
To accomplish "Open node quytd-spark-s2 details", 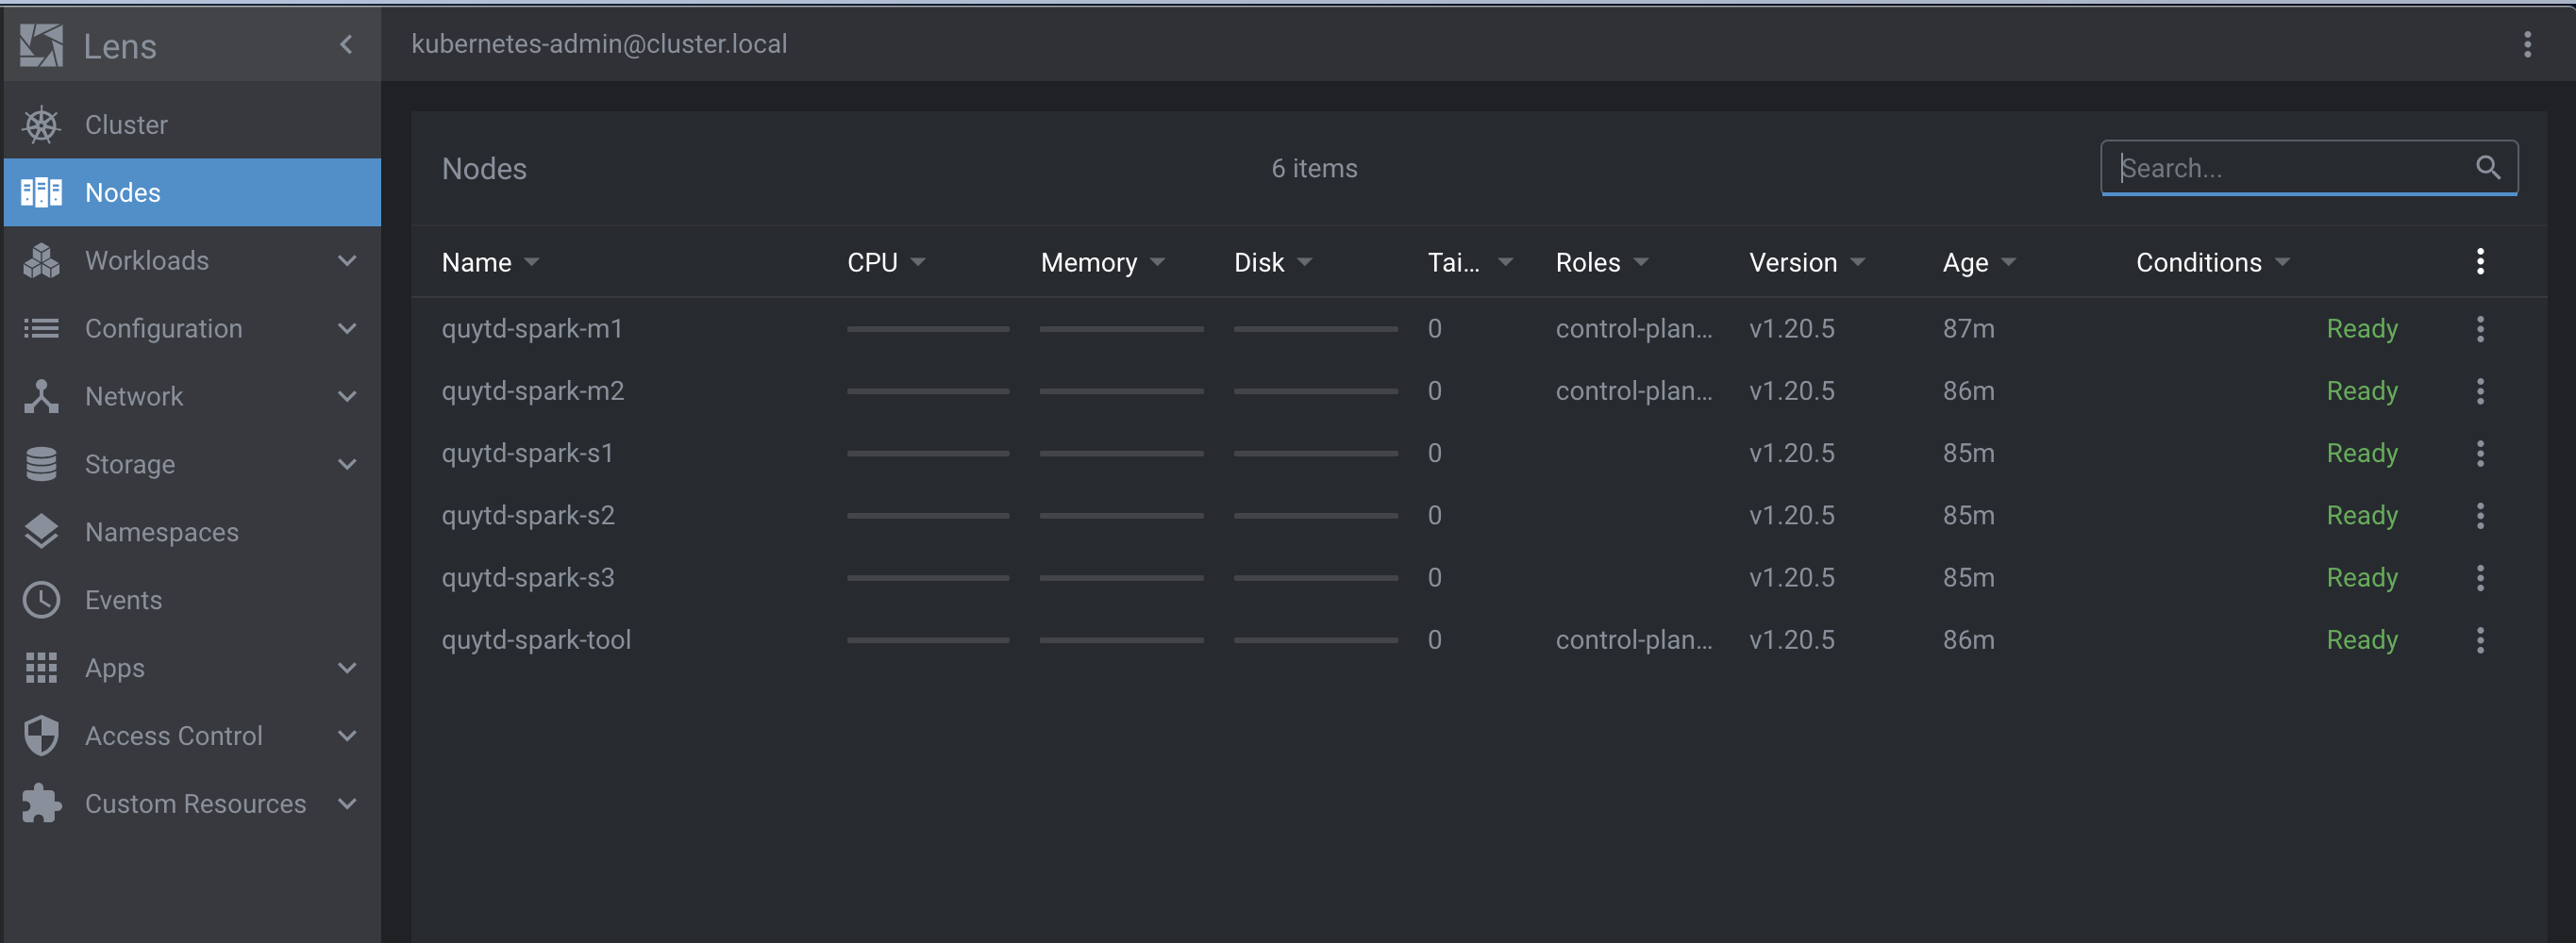I will tap(528, 516).
